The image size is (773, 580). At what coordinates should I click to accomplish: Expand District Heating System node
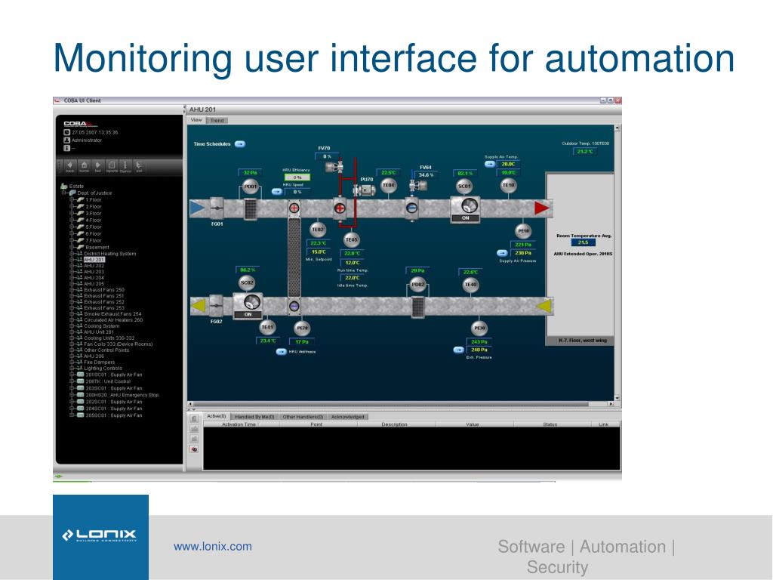72,254
